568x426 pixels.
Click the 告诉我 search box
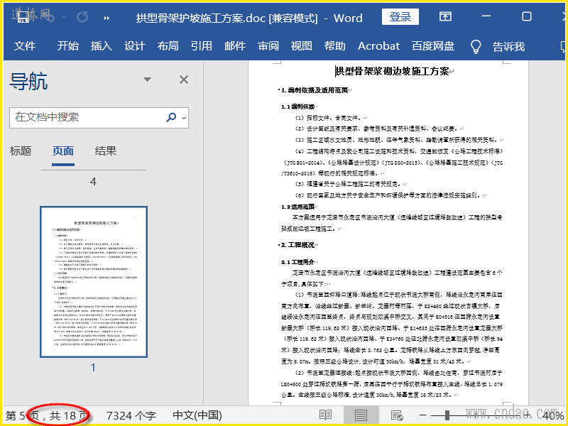point(508,47)
